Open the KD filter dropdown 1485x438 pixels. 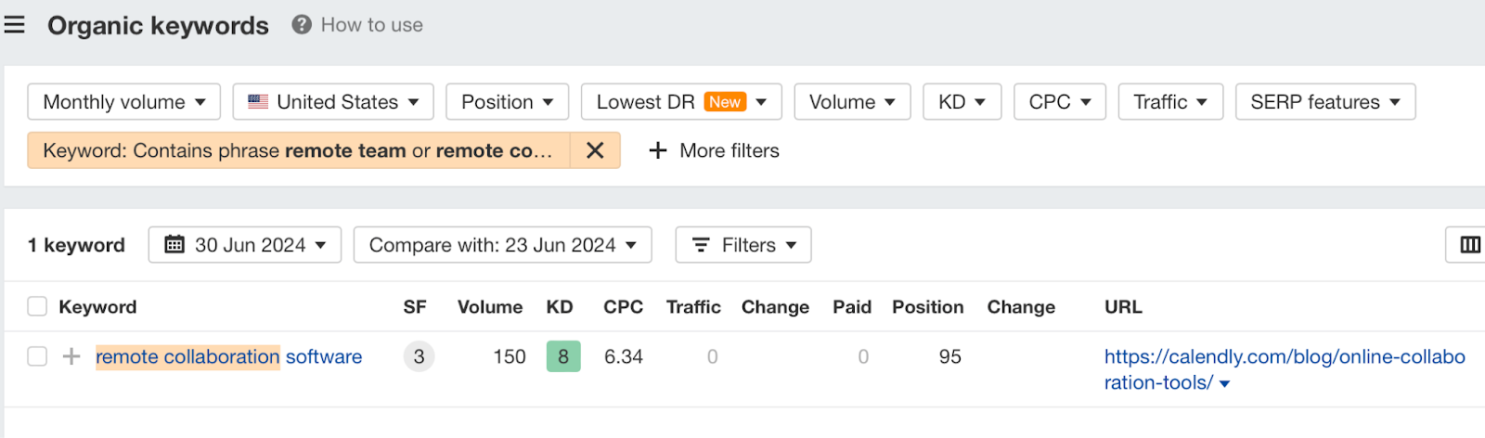pos(962,102)
